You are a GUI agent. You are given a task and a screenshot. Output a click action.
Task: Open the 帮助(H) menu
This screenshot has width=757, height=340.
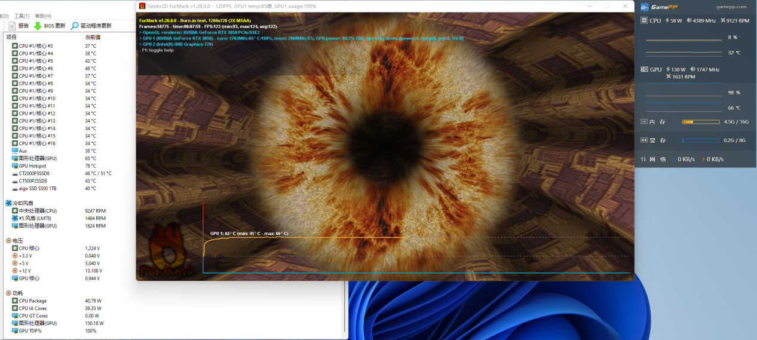click(43, 16)
